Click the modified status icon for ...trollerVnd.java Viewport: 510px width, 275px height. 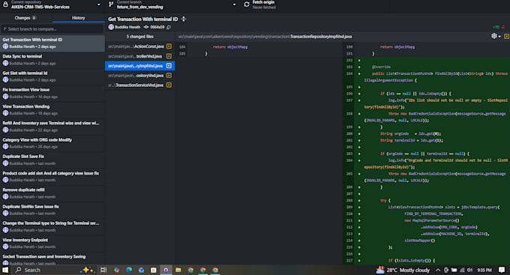169,56
